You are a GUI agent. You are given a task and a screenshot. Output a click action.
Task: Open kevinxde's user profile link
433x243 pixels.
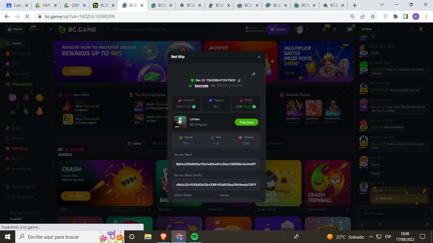[x=201, y=86]
